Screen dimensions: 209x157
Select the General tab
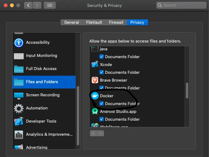(71, 22)
